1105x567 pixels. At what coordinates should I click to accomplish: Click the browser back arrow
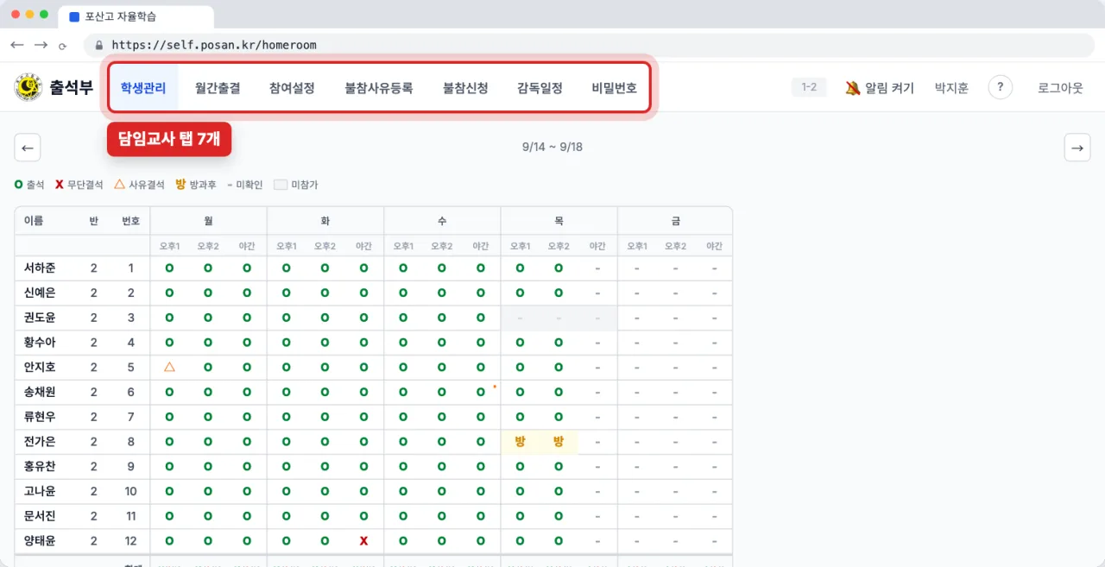[17, 45]
